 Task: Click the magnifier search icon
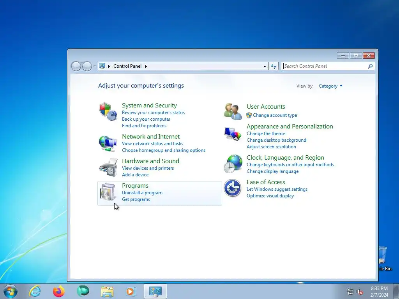pos(370,66)
